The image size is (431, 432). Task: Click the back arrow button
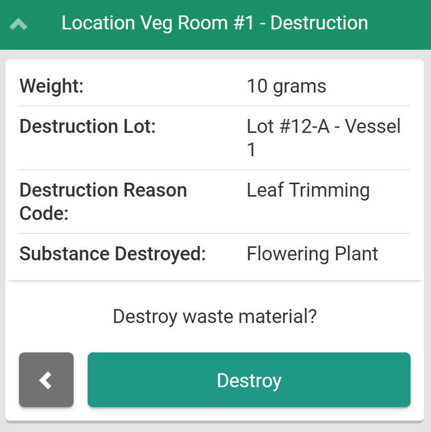click(x=46, y=380)
